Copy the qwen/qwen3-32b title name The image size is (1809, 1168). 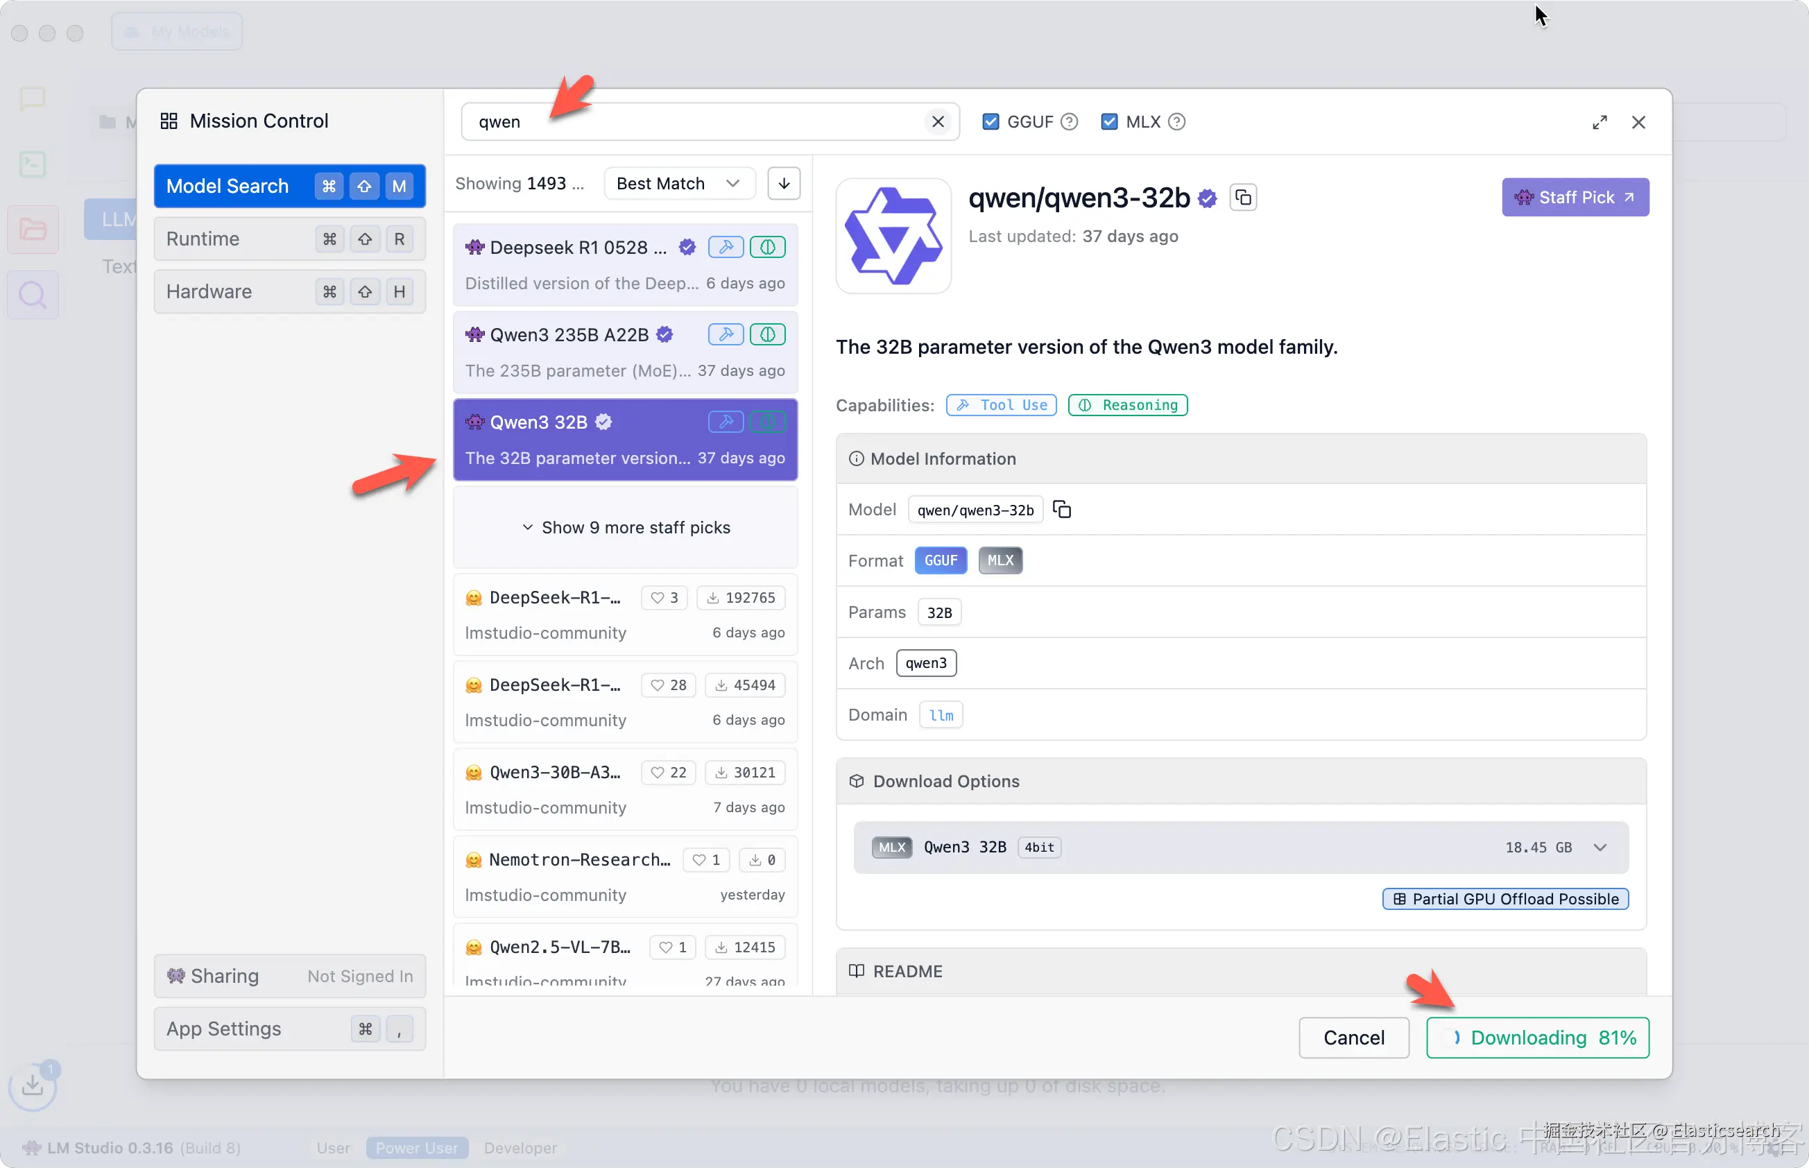pyautogui.click(x=1242, y=197)
